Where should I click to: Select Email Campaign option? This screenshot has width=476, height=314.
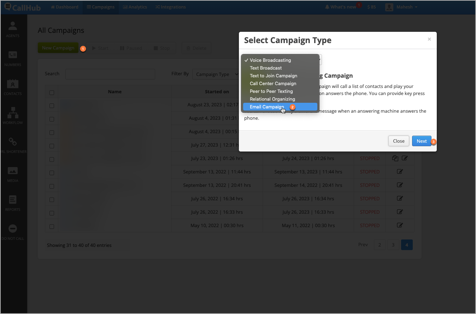pyautogui.click(x=280, y=107)
